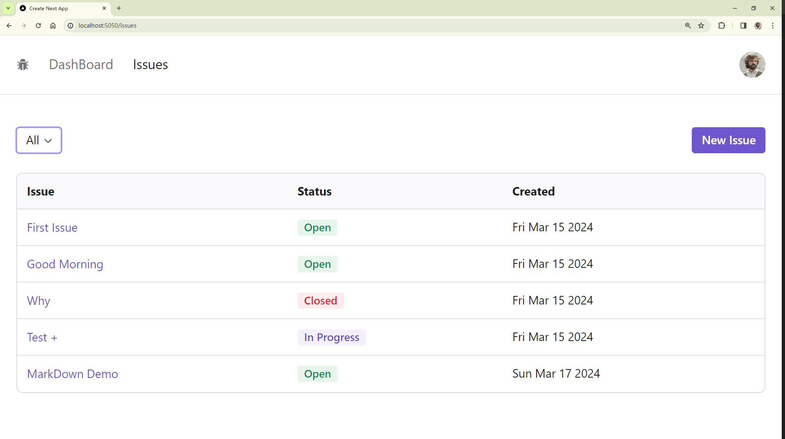Click Sun Mar 17 2024 date
The height and width of the screenshot is (439, 785).
point(556,374)
